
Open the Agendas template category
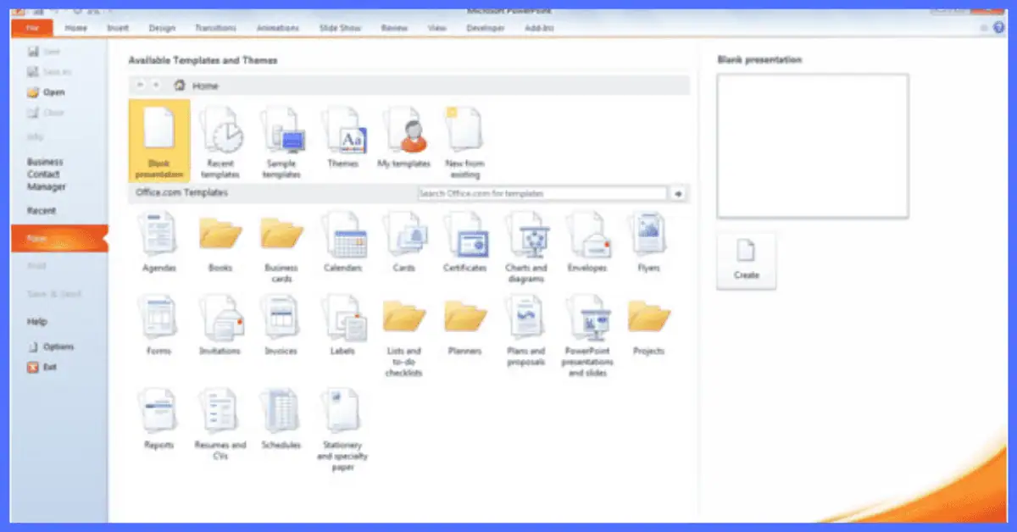point(159,242)
